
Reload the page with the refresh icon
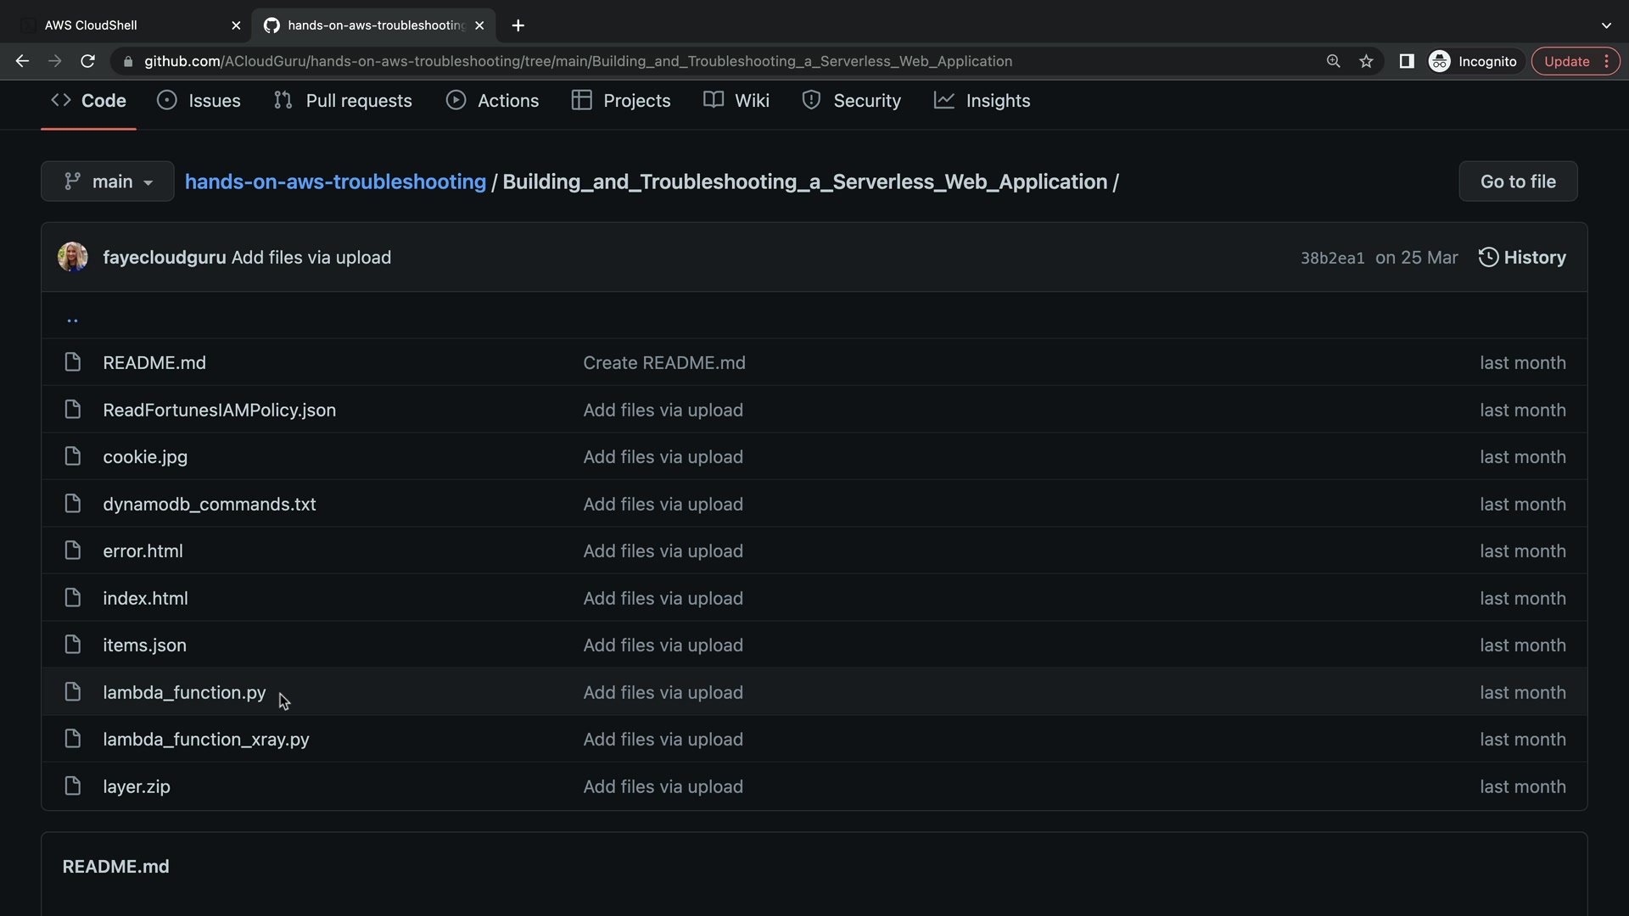point(87,61)
